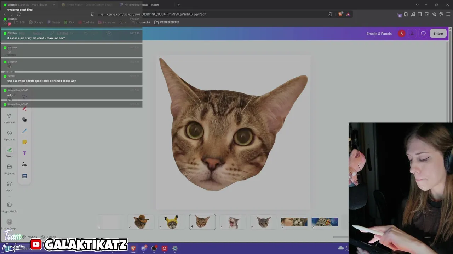Open the Projects sidebar panel
453x254 pixels.
[9, 169]
